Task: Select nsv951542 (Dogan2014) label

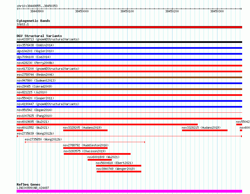Action: [35, 110]
